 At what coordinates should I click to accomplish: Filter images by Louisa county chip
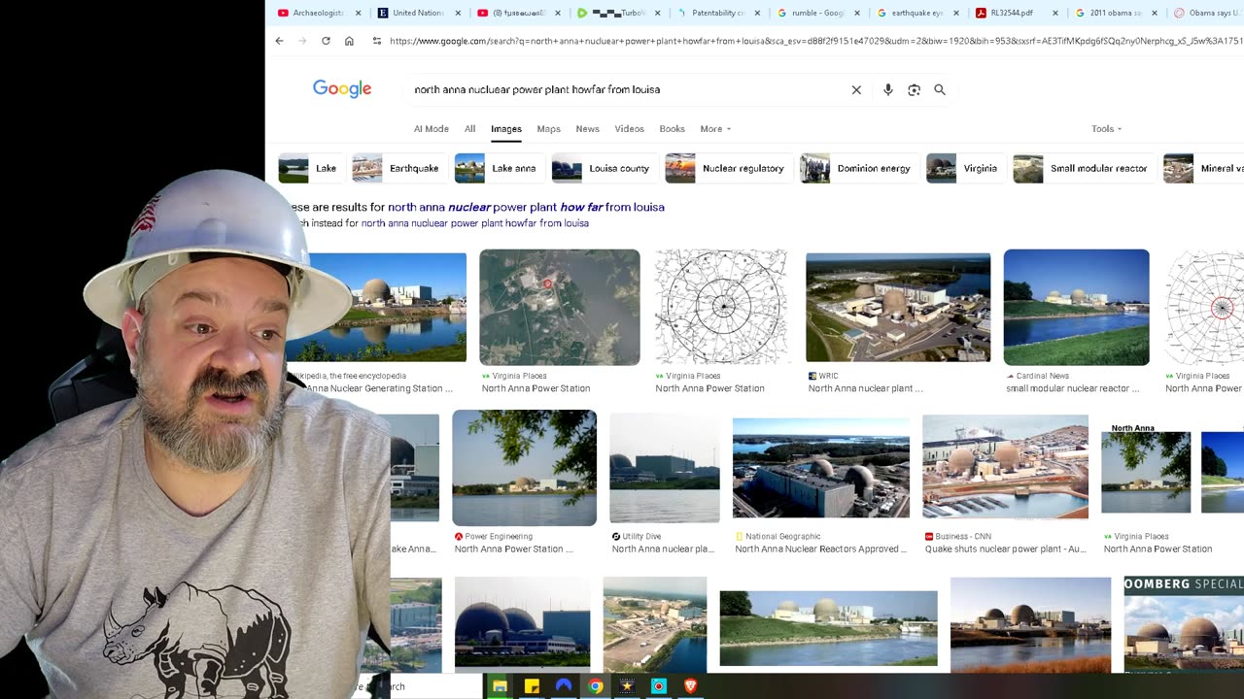[x=604, y=168]
